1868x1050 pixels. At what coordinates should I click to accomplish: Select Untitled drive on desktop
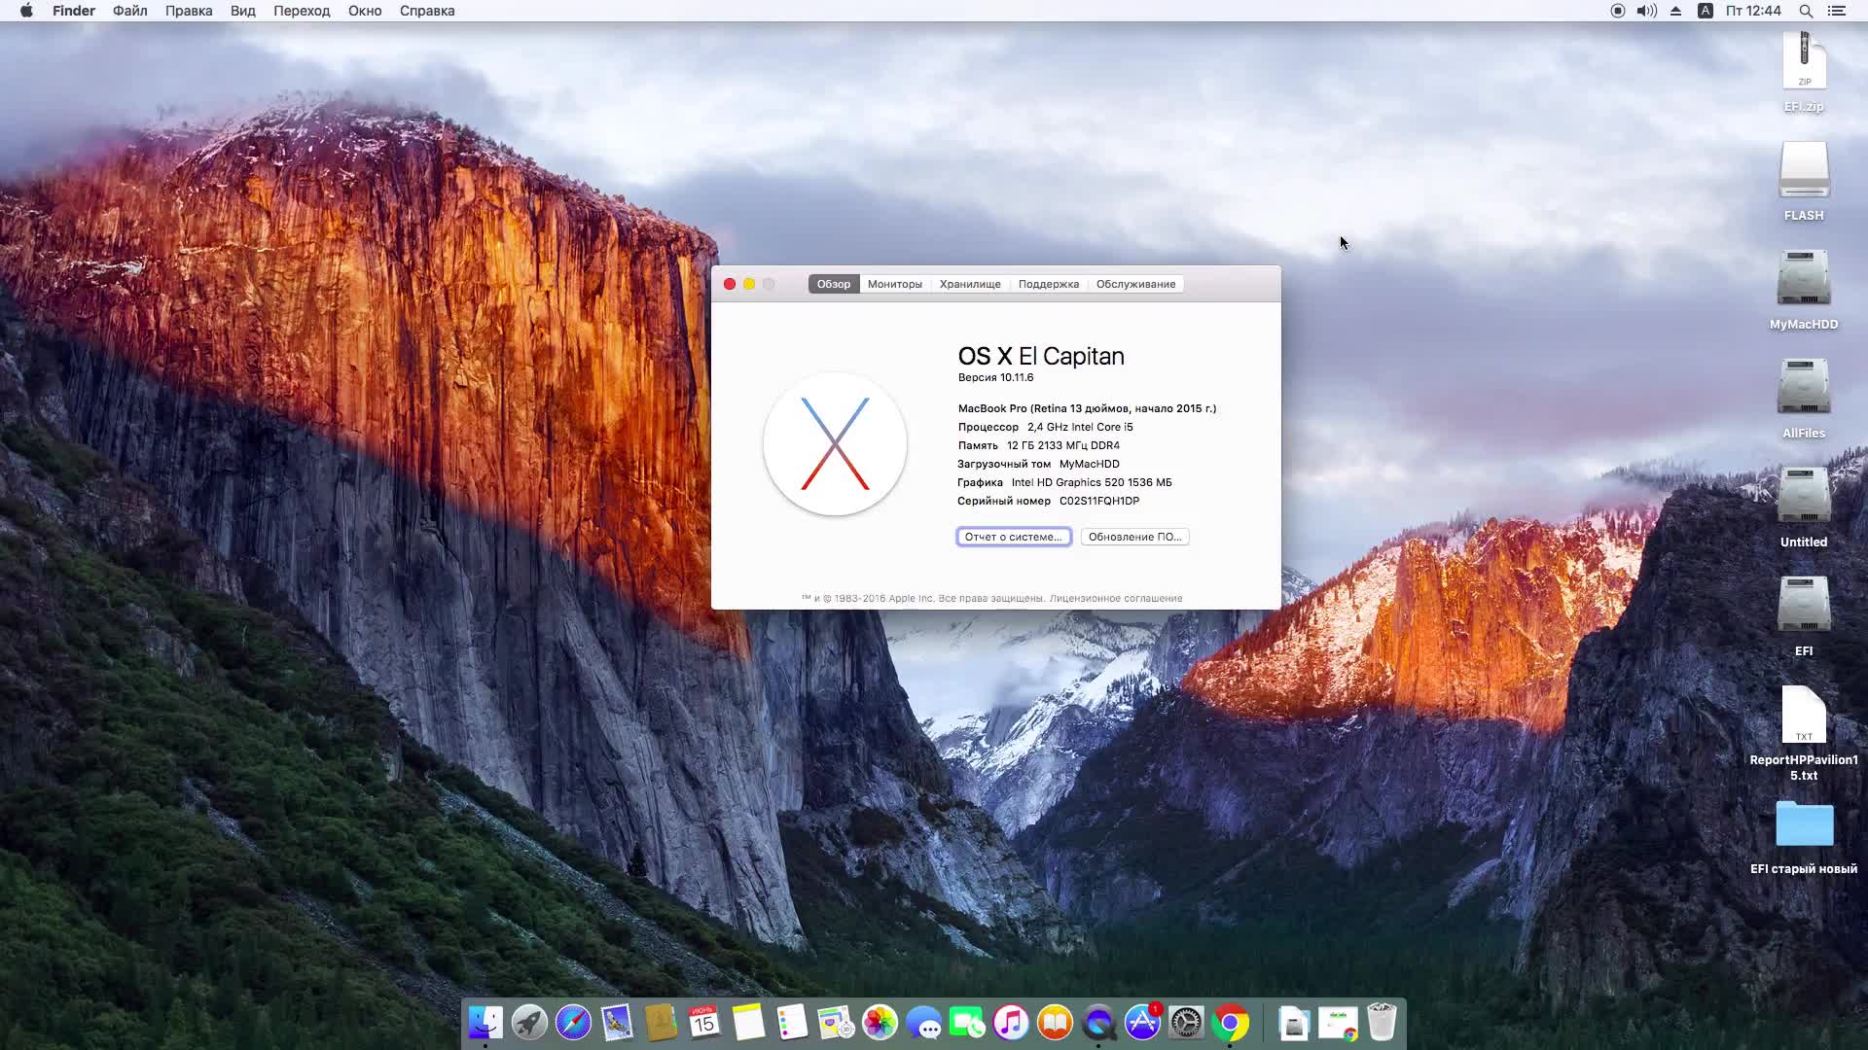(1804, 508)
